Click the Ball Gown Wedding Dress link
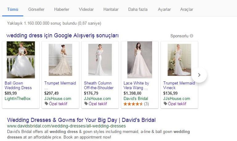This screenshot has height=141, width=237. (x=18, y=85)
